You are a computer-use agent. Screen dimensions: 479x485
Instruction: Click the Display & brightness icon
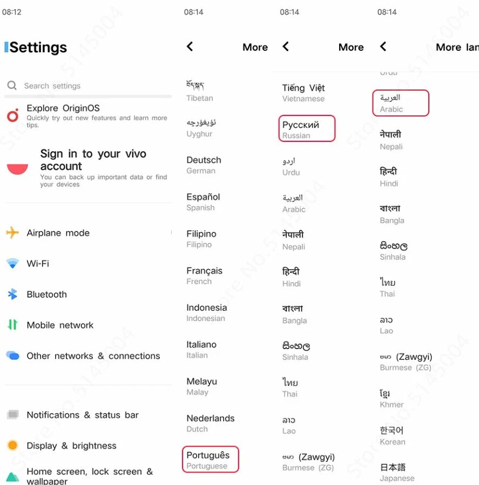12,446
